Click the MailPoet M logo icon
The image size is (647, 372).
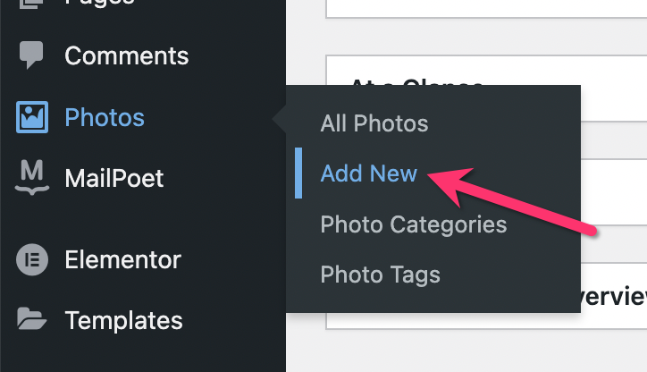click(32, 178)
